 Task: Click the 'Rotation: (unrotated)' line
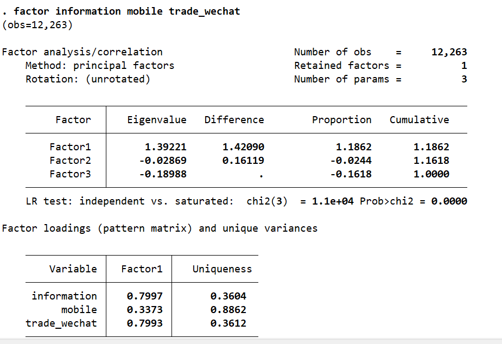pos(88,79)
